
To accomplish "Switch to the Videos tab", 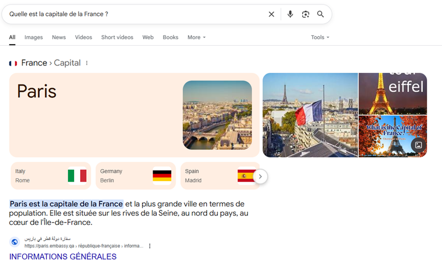I will (83, 37).
